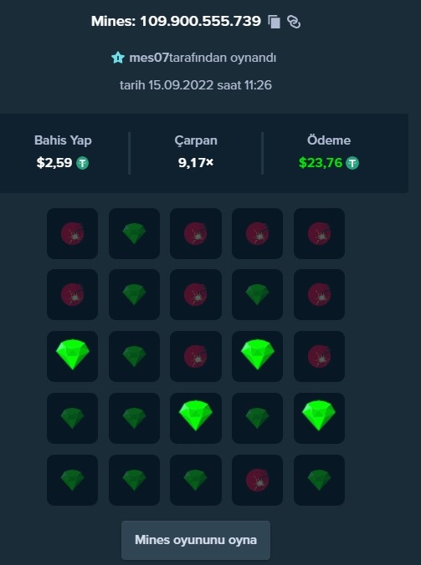Click the top-left mine tile
Image resolution: width=421 pixels, height=565 pixels.
point(72,233)
